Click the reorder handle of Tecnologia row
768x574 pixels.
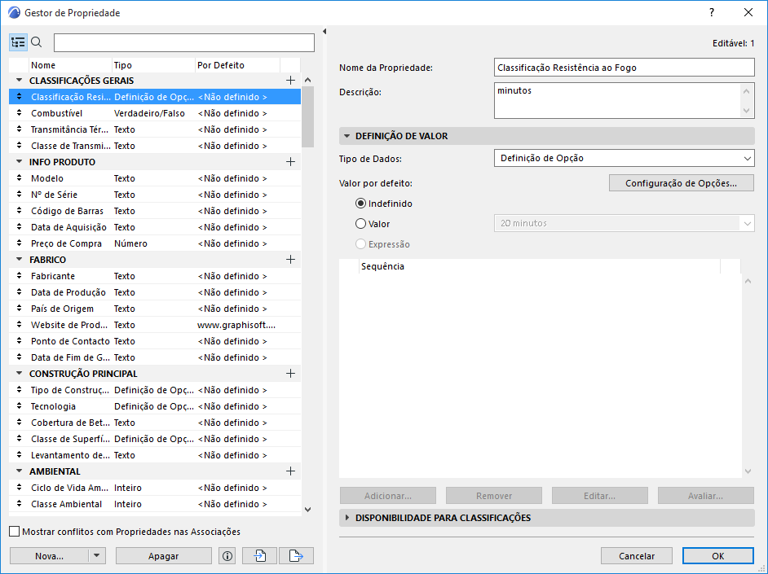point(19,406)
